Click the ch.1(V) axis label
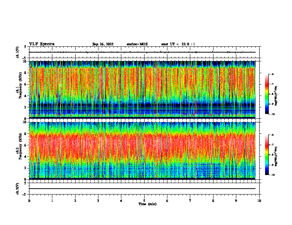 (18, 52)
